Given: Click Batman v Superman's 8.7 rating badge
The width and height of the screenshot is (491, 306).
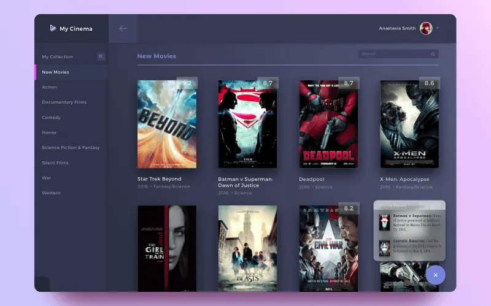Looking at the screenshot, I should [268, 83].
